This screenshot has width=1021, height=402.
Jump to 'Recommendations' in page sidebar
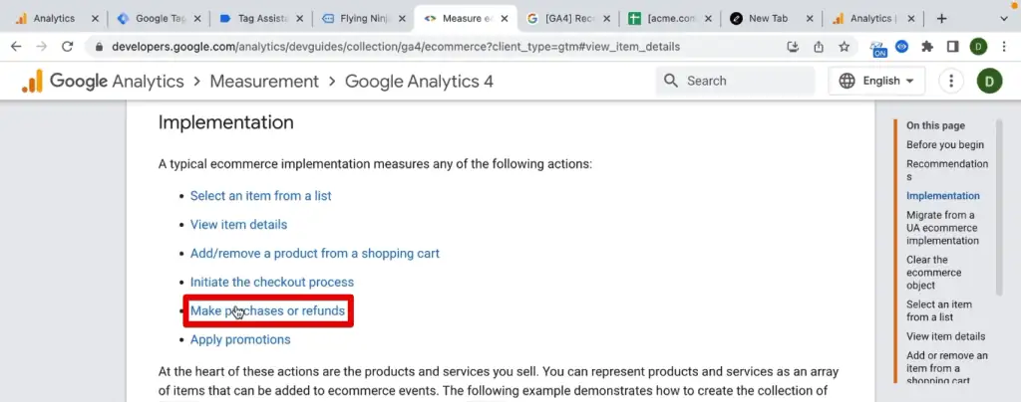pos(947,170)
